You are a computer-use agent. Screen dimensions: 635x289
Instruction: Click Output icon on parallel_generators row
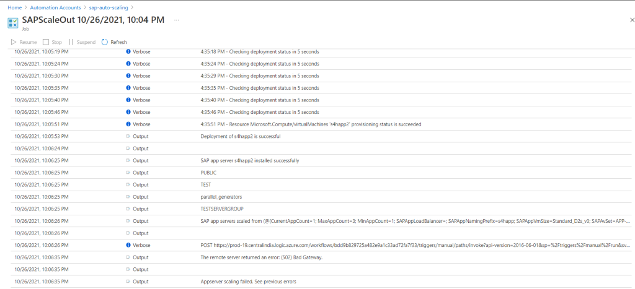click(x=128, y=197)
